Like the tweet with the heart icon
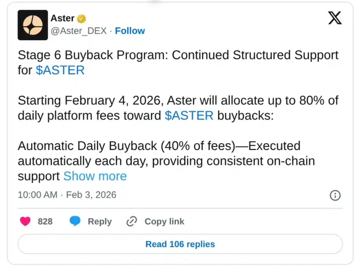This screenshot has width=357, height=270. (25, 221)
